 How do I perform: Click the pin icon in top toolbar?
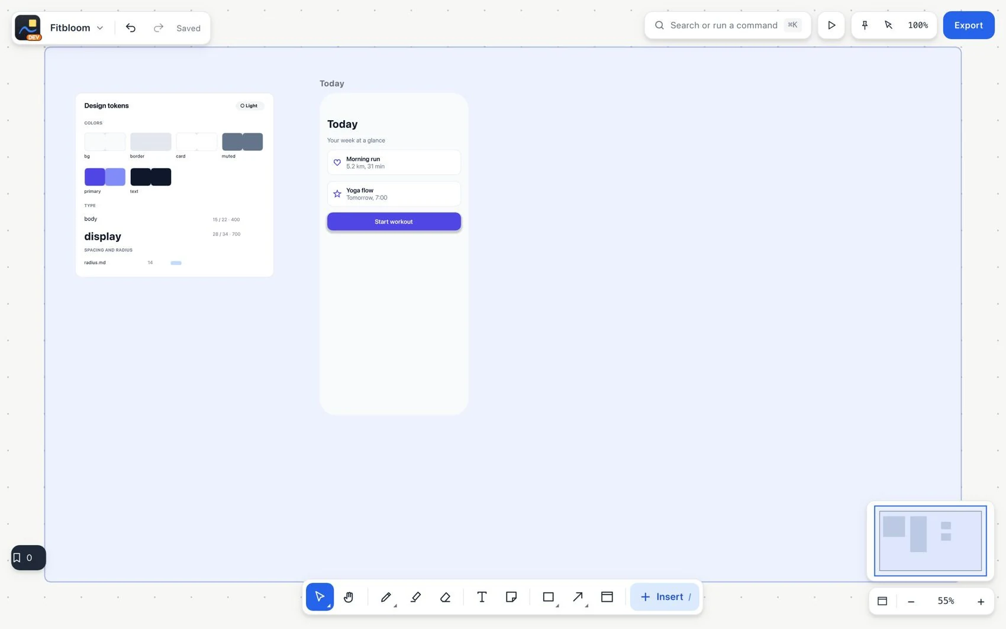click(x=865, y=25)
